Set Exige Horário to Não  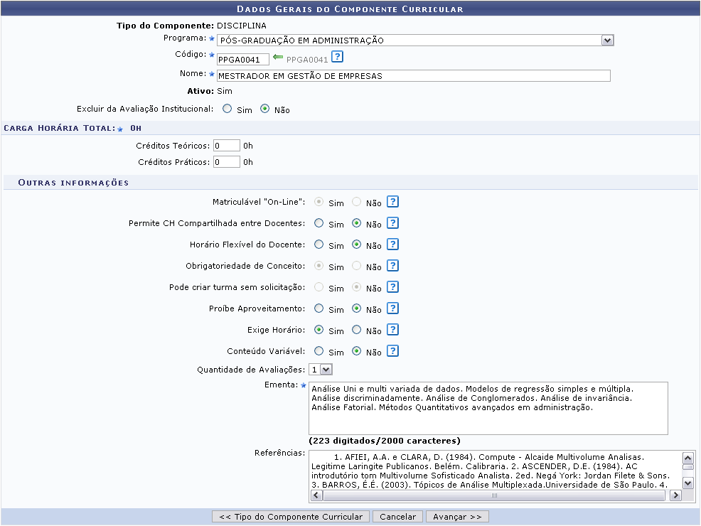click(357, 330)
